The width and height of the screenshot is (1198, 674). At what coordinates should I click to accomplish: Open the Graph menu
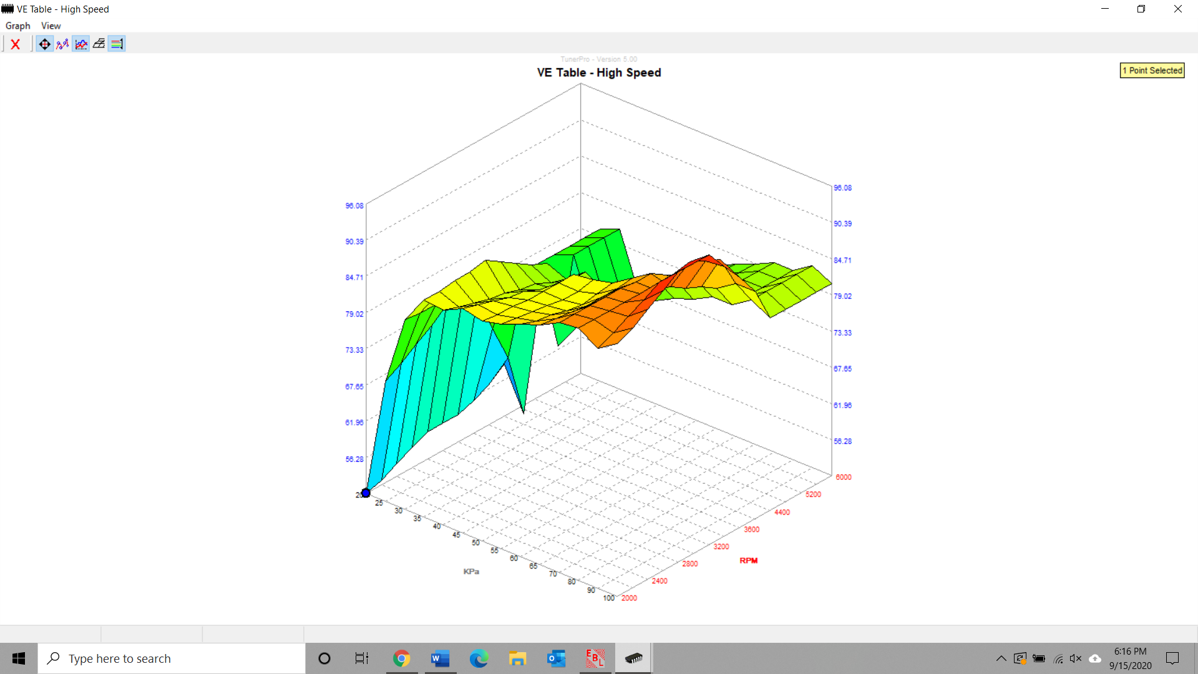point(17,26)
